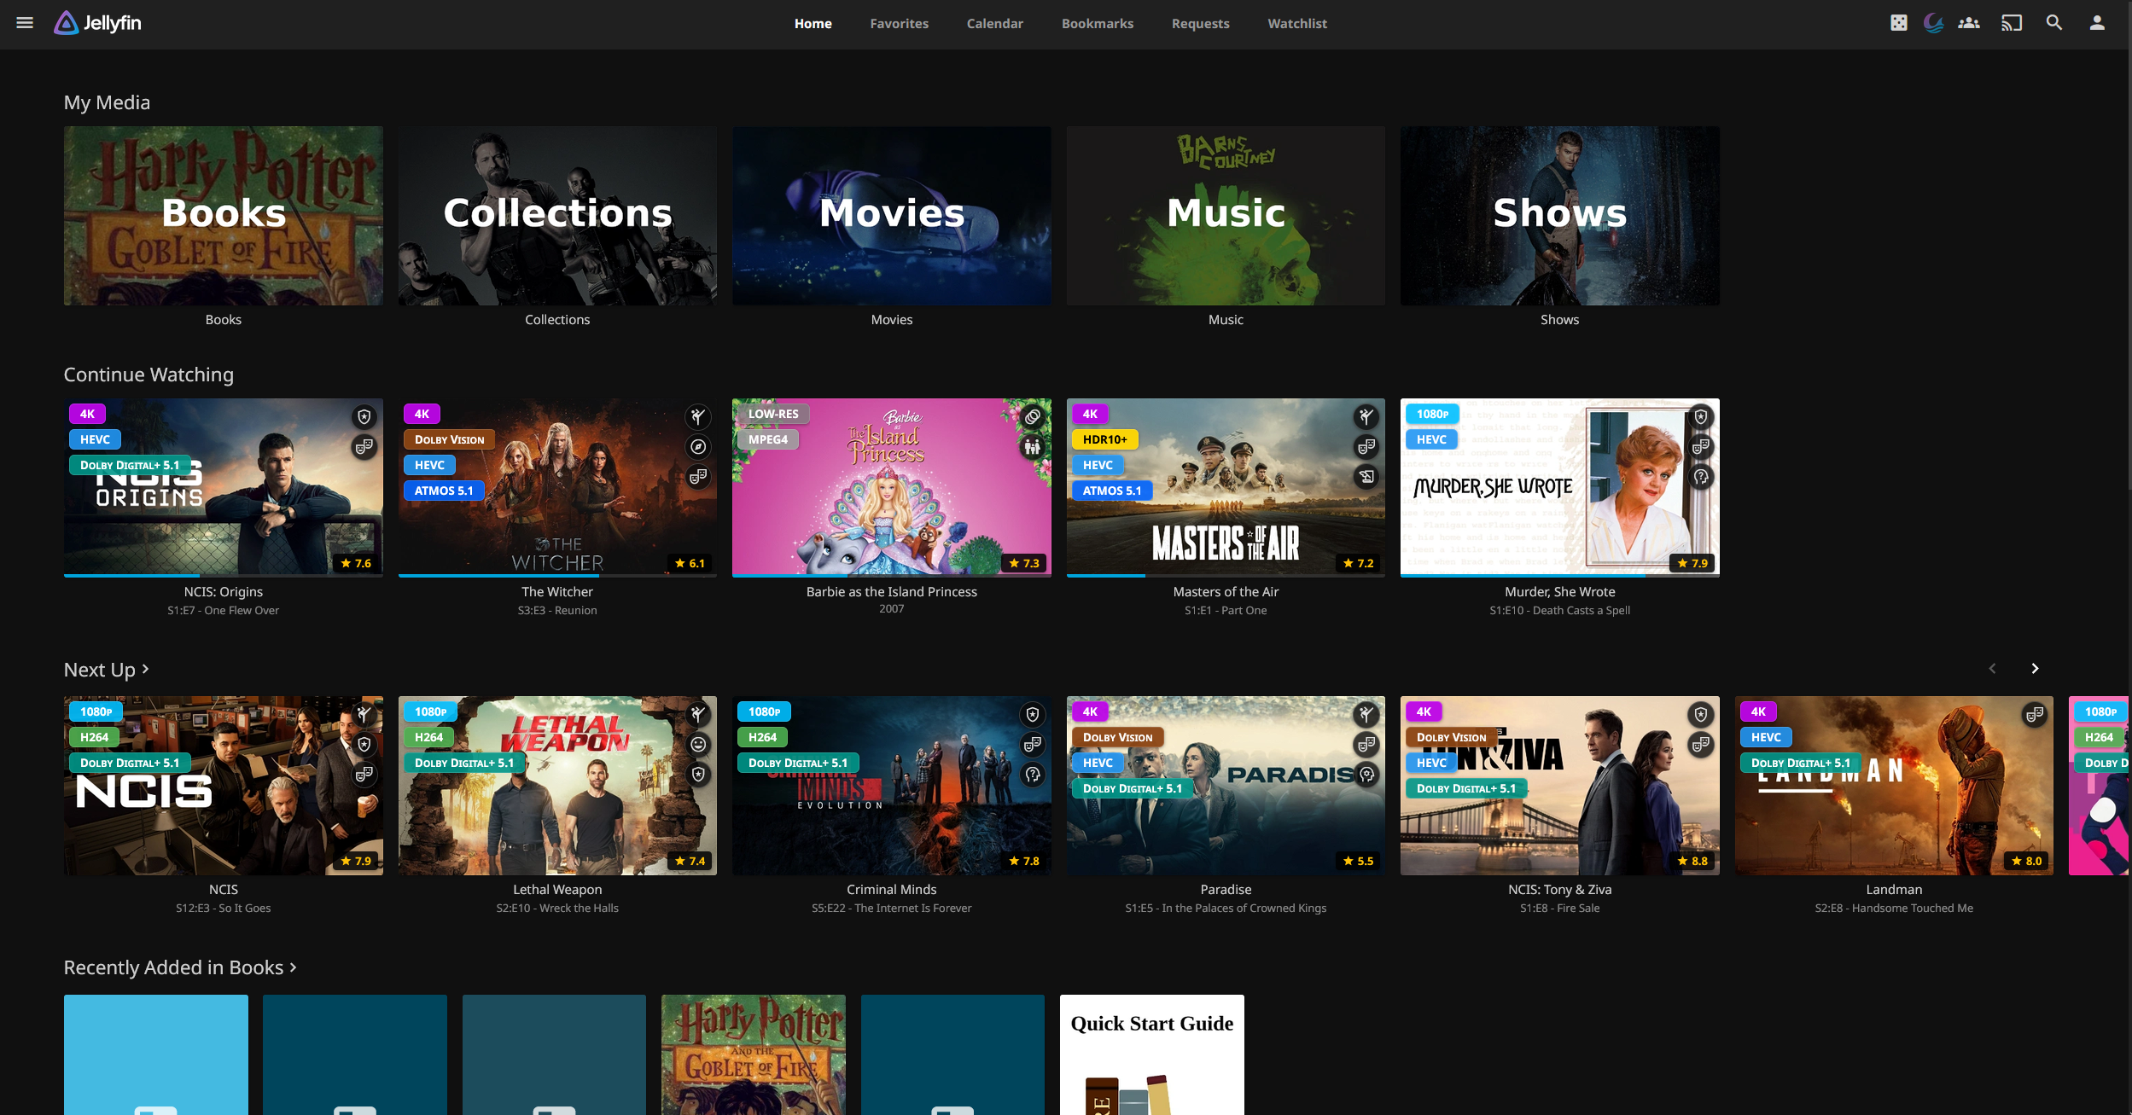The width and height of the screenshot is (2132, 1115).
Task: Open the Books library card
Action: tap(224, 216)
